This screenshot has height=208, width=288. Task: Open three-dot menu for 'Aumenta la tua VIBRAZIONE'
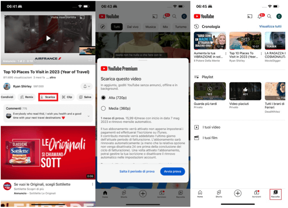click(226, 54)
